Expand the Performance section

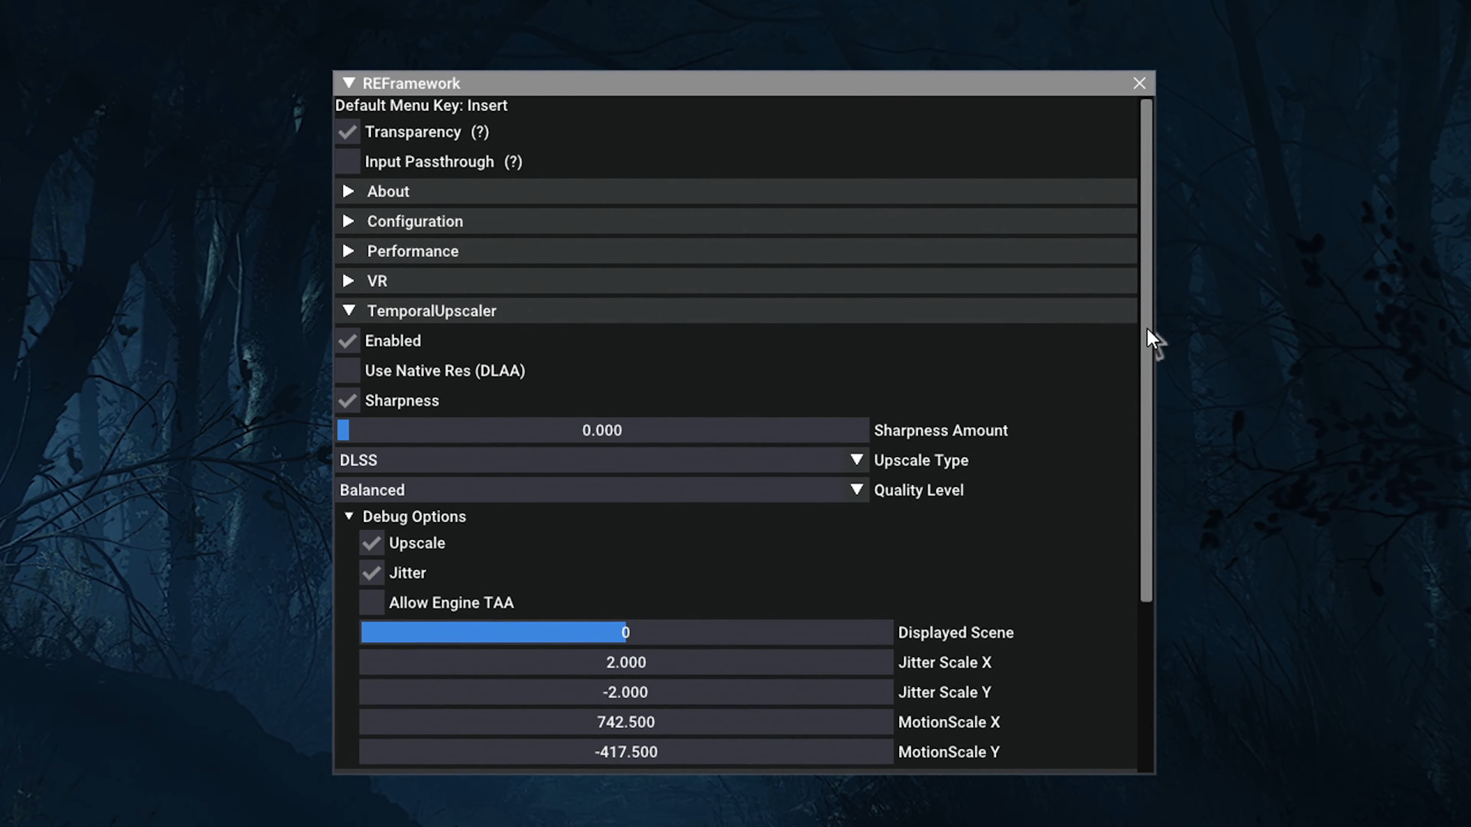tap(412, 252)
